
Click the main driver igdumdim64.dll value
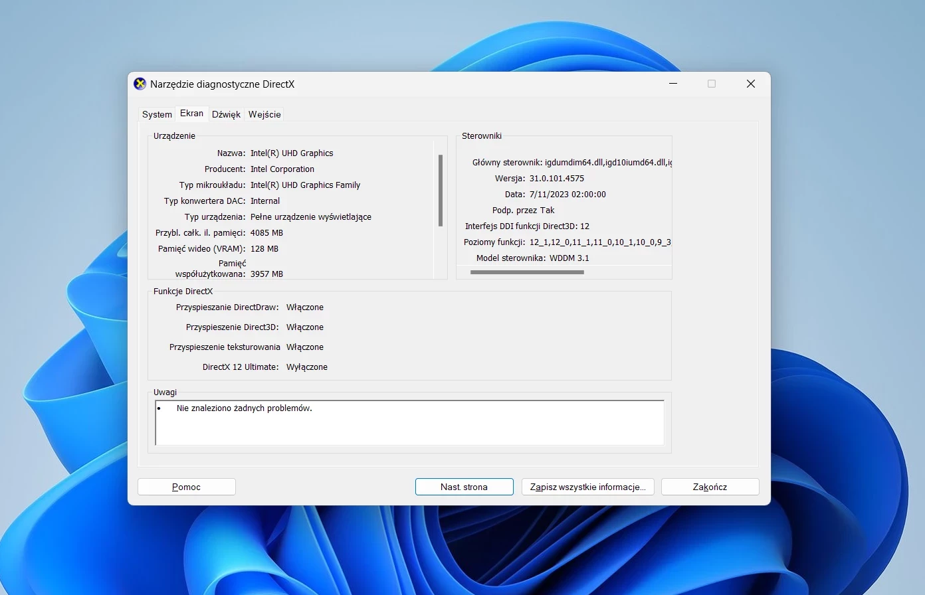pos(608,162)
